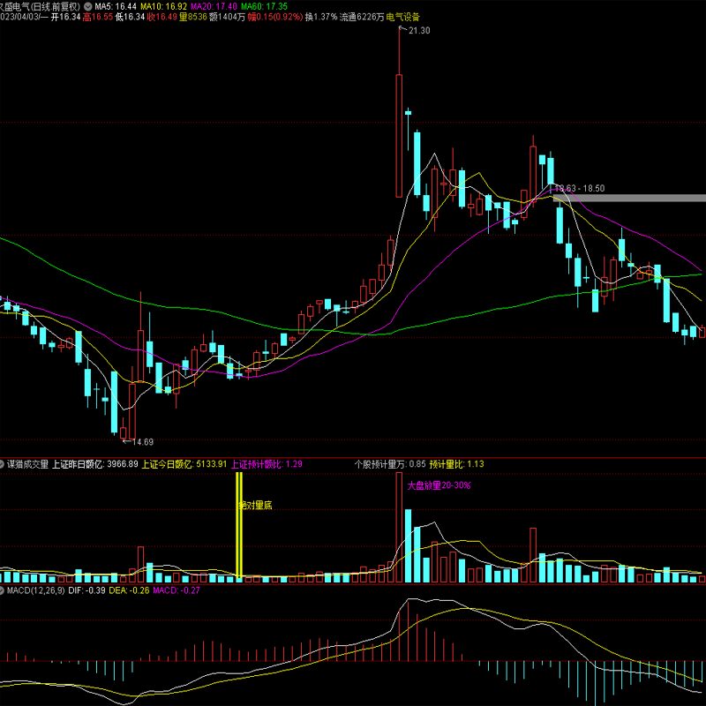This screenshot has width=706, height=706.
Task: Open the 电气设备 sector link
Action: click(402, 16)
